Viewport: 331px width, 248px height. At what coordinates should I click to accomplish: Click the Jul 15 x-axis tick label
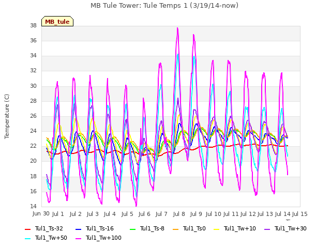point(300,214)
